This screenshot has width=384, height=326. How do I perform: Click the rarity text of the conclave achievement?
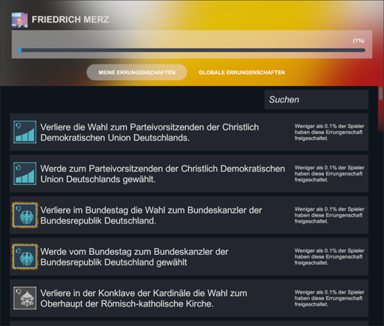click(329, 298)
